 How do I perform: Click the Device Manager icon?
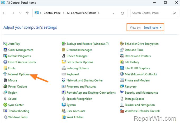pyautogui.click(x=64, y=56)
